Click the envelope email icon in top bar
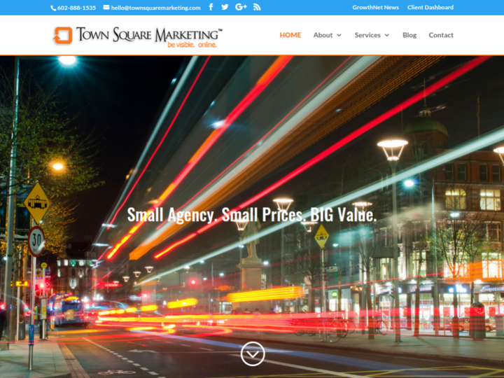This screenshot has width=504, height=378. click(106, 8)
